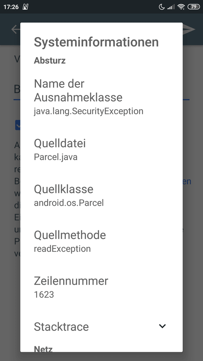Tap the do-not-disturb moon icon

point(162,7)
